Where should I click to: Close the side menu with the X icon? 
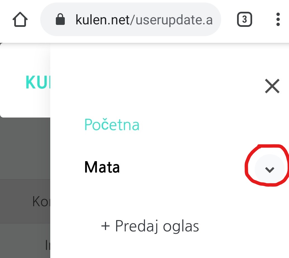[272, 86]
